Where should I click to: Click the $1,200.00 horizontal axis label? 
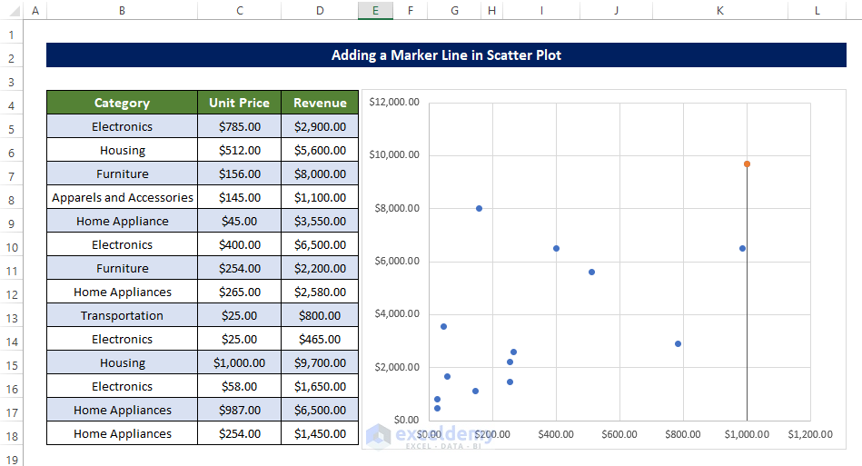(x=809, y=434)
